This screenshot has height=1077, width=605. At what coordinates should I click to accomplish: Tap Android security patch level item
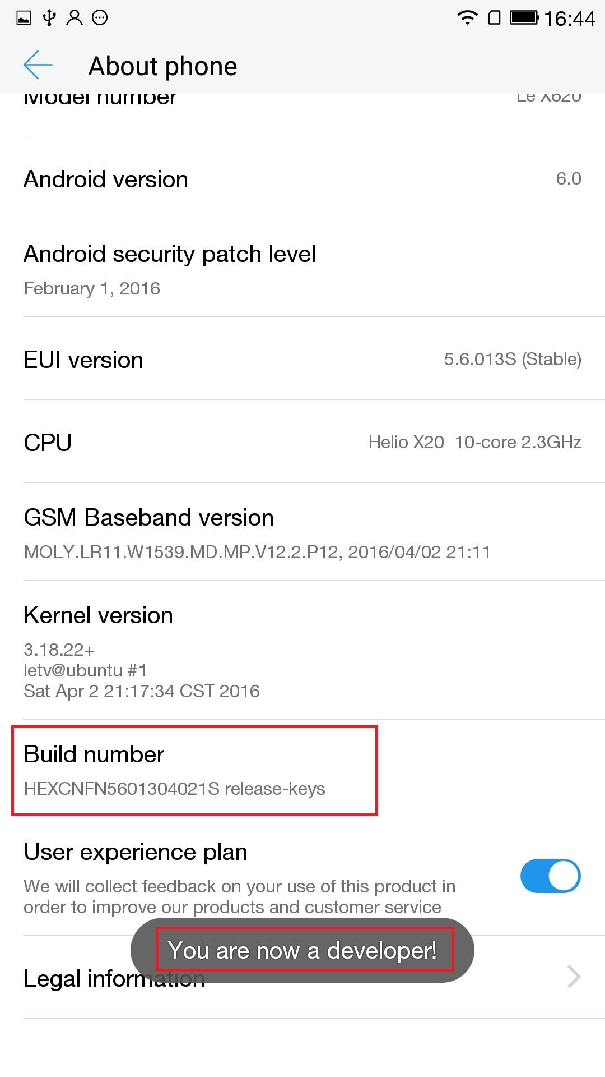(302, 268)
